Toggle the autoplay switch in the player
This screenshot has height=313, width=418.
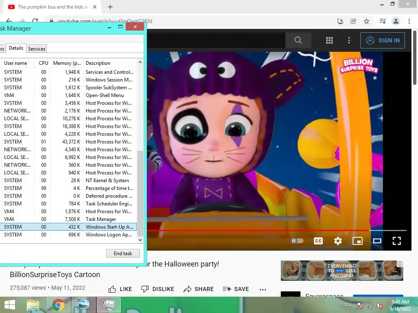pyautogui.click(x=297, y=241)
